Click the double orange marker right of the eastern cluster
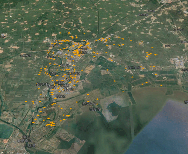The width and height of the screenshot is (188, 154). pos(156,55)
